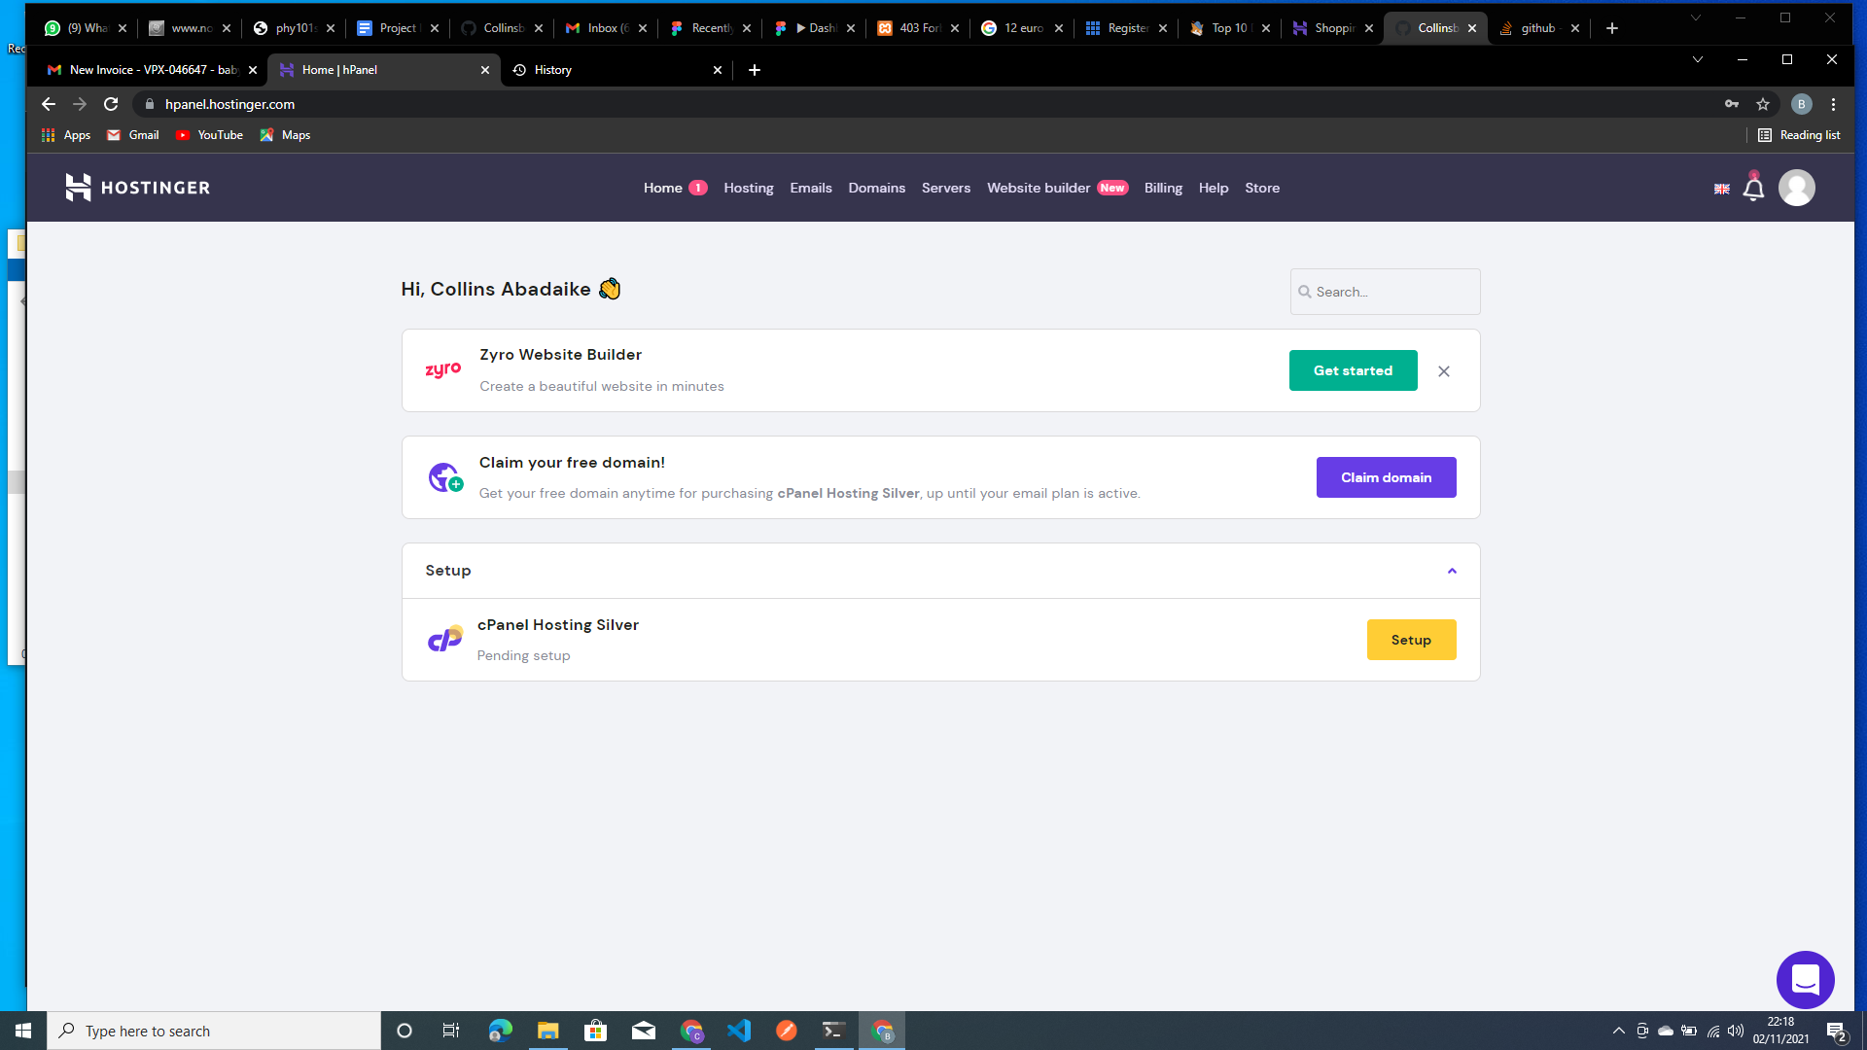Switch to WhatsApp tab in back window

pyautogui.click(x=86, y=28)
